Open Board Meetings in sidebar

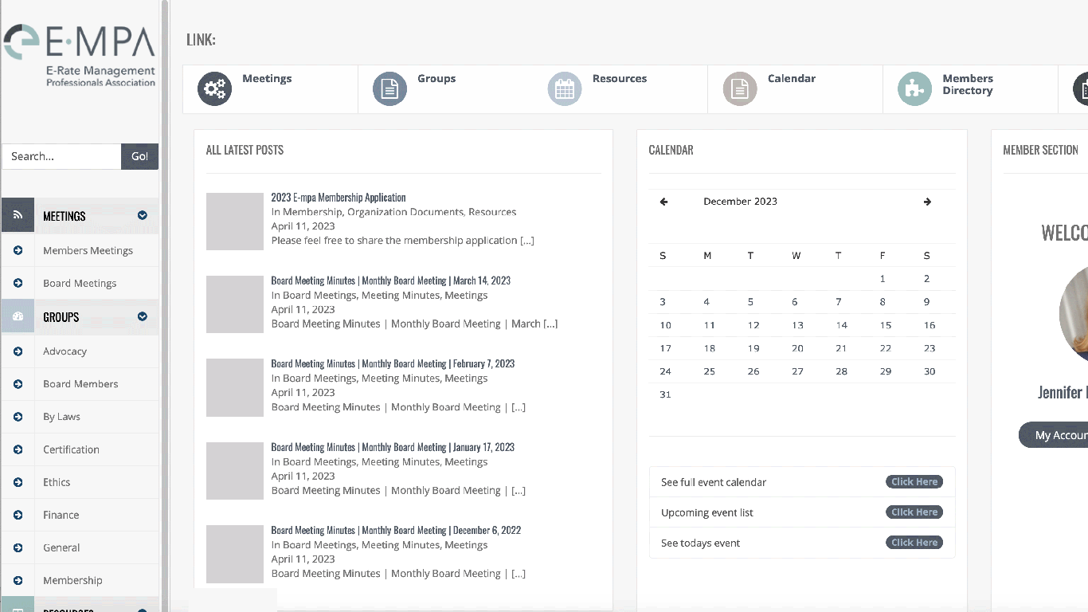80,284
